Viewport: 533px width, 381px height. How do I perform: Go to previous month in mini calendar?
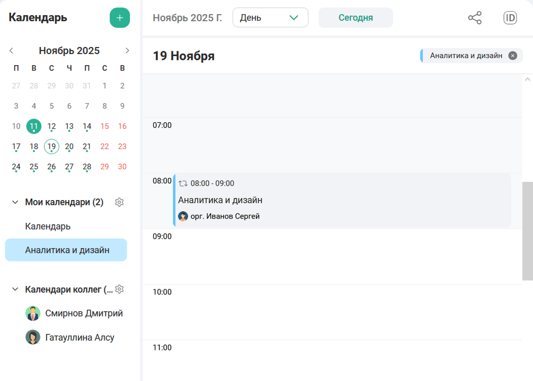tap(12, 51)
